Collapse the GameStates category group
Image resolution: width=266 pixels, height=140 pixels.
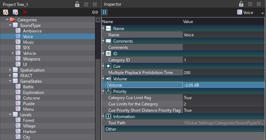[x=10, y=81]
